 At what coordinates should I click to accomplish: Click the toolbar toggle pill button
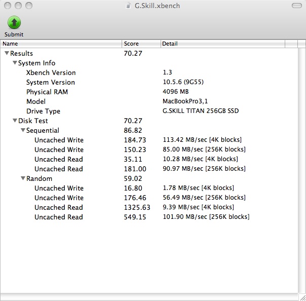pyautogui.click(x=297, y=6)
